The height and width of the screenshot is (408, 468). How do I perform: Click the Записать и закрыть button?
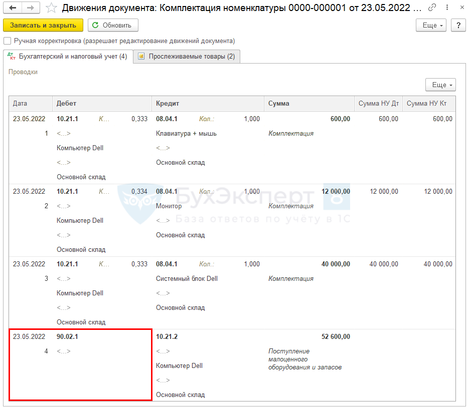click(x=43, y=26)
